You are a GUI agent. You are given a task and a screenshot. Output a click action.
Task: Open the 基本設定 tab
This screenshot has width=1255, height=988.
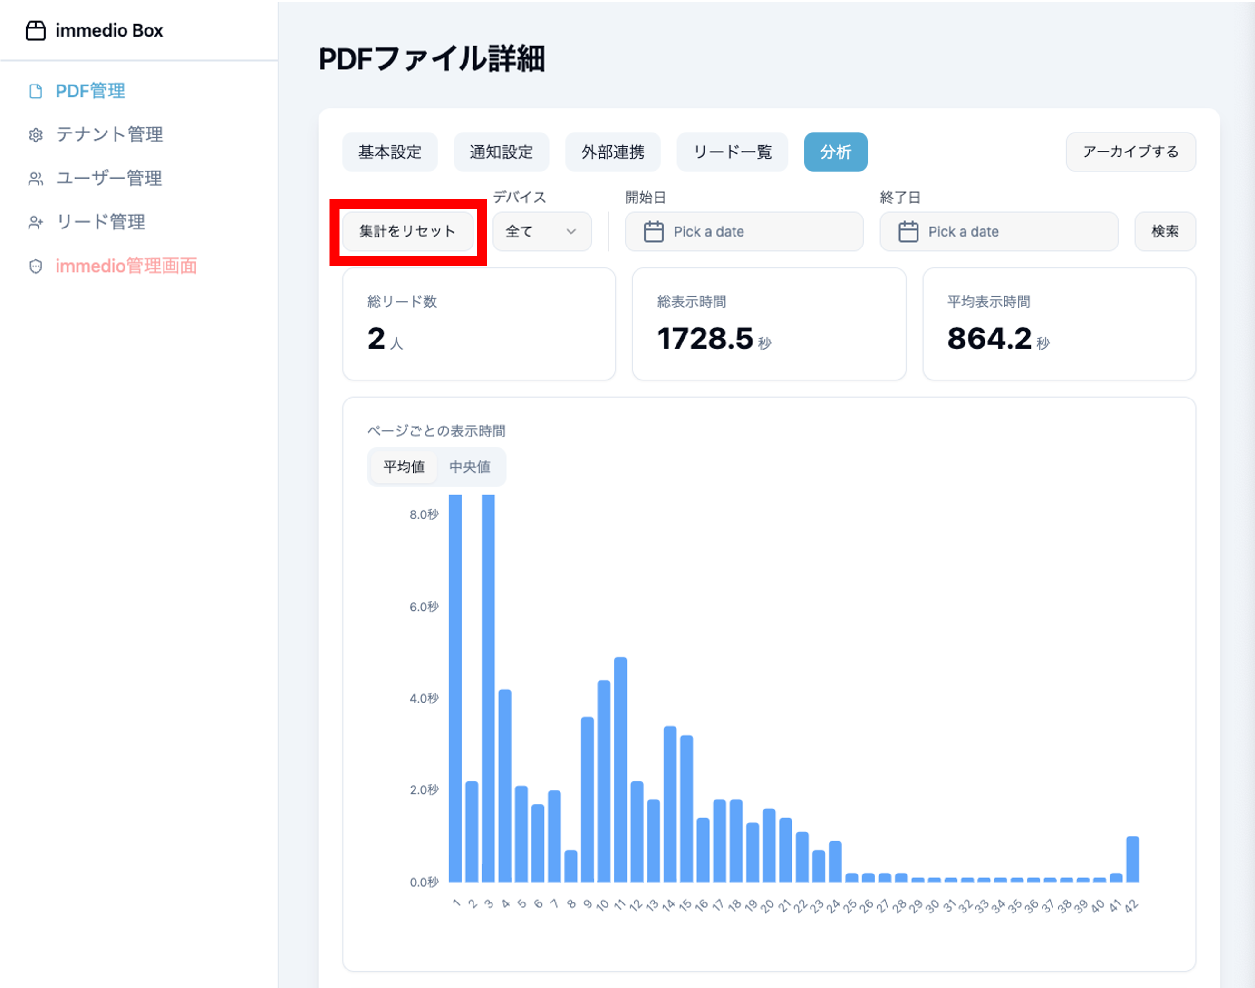pyautogui.click(x=390, y=152)
